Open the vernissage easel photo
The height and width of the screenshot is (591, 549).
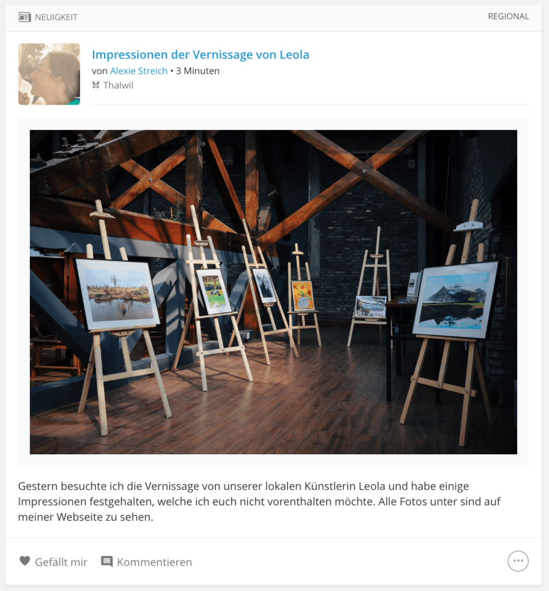coord(274,291)
